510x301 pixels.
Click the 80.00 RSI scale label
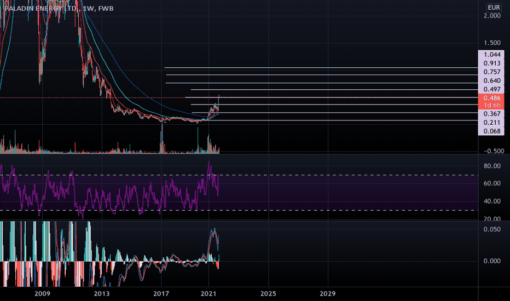492,166
